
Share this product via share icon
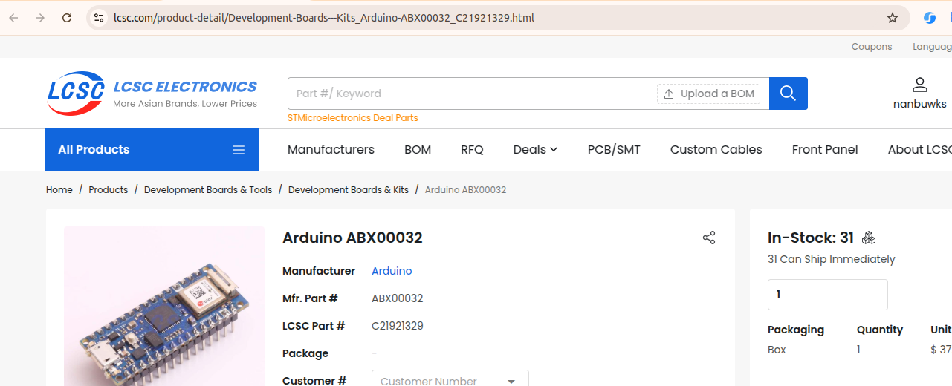tap(709, 238)
